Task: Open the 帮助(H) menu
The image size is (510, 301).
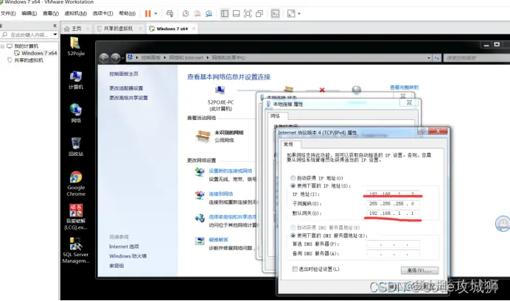Action: (x=128, y=13)
